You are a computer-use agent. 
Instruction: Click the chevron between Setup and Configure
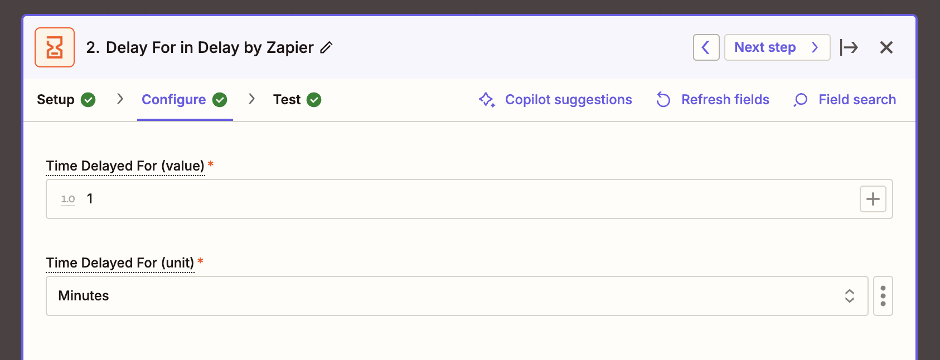coord(120,99)
